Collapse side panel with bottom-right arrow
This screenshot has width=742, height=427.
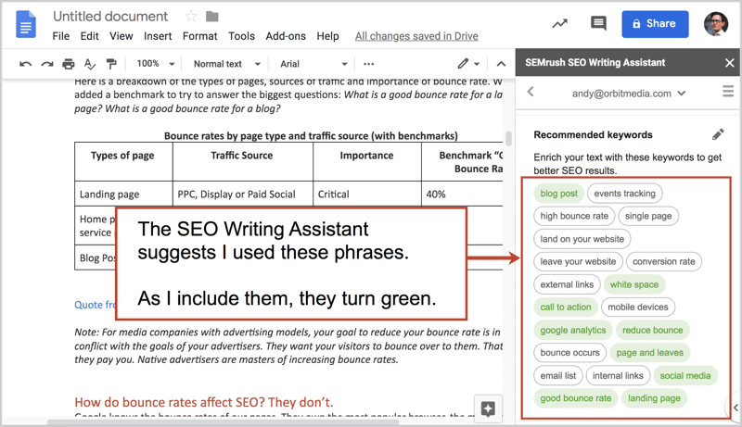[735, 408]
